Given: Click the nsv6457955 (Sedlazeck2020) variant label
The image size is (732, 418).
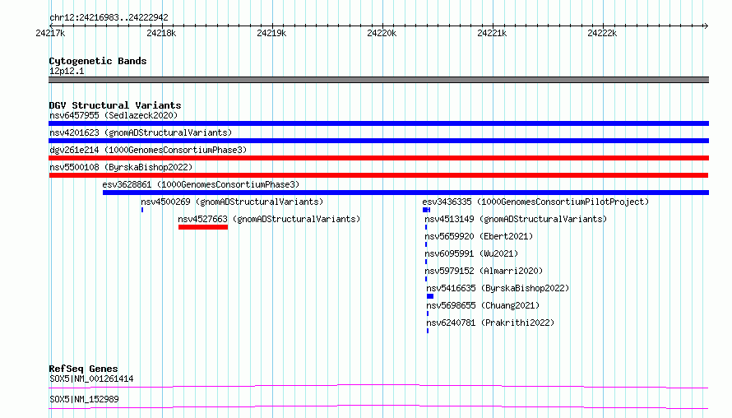Looking at the screenshot, I should point(114,115).
